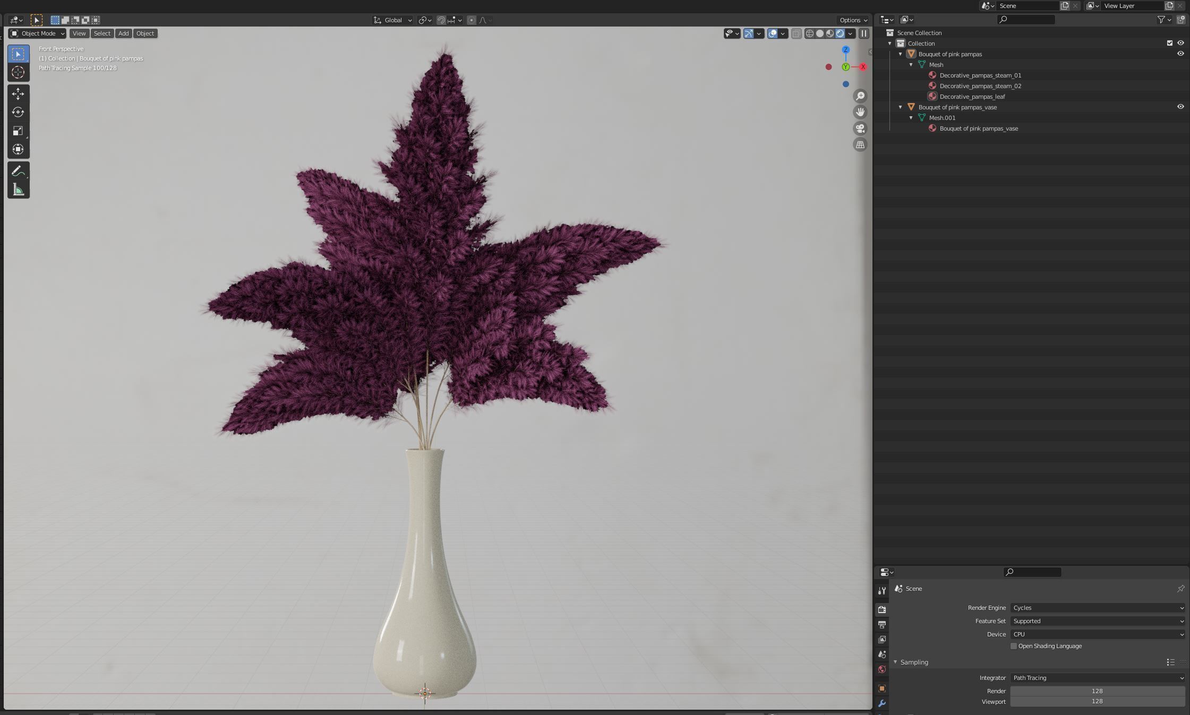Click the viewport zoom magnifier icon
The image size is (1190, 715).
[x=860, y=96]
